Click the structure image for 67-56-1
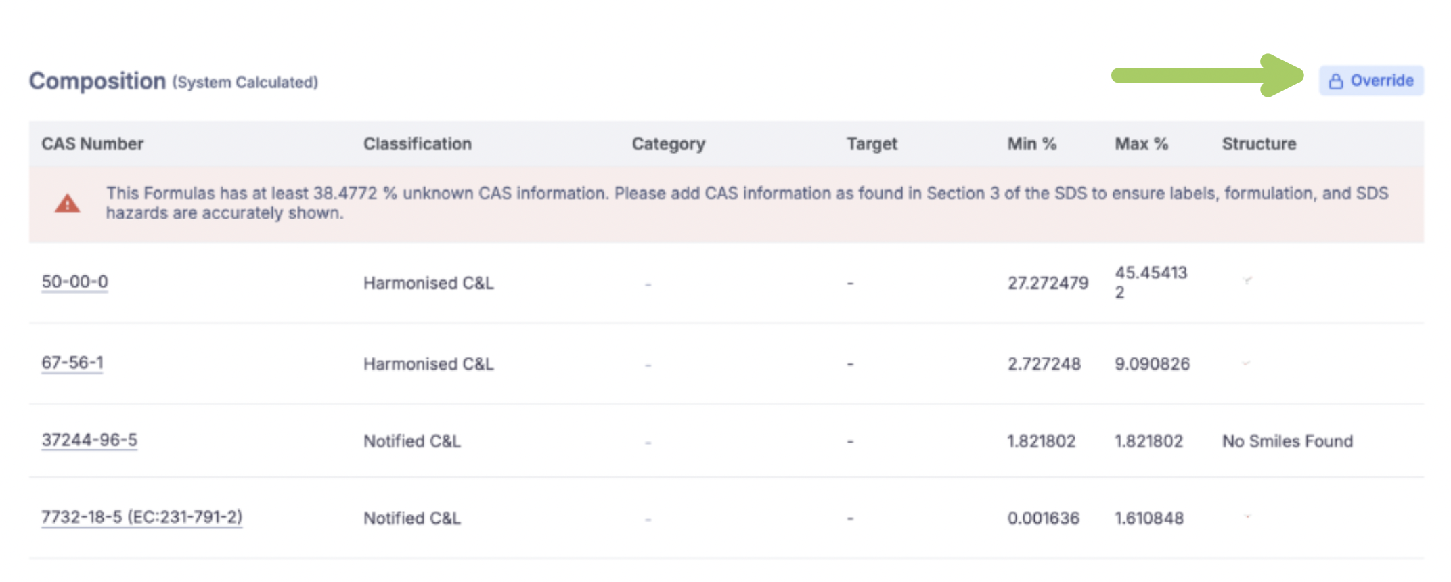 point(1246,363)
